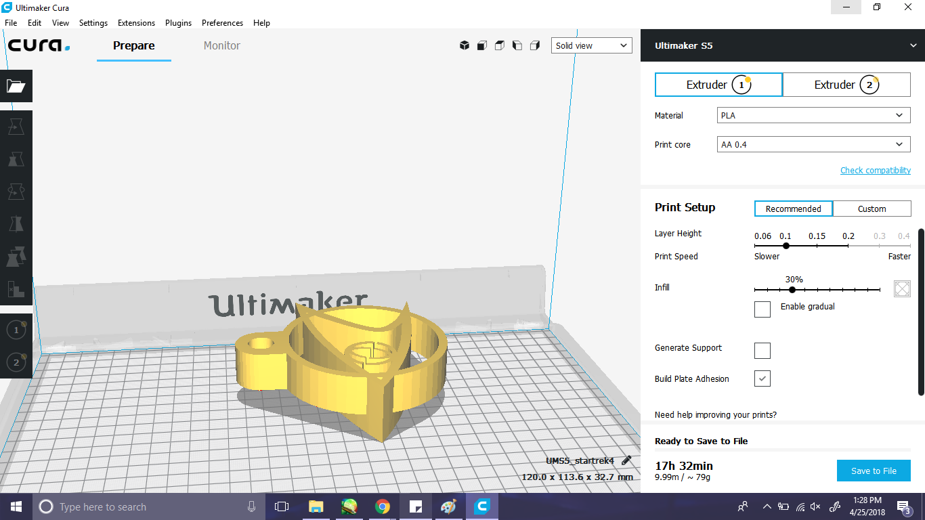Open Chrome from taskbar

coord(383,506)
